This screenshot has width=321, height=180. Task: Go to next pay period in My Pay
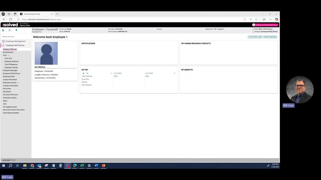click(x=175, y=73)
